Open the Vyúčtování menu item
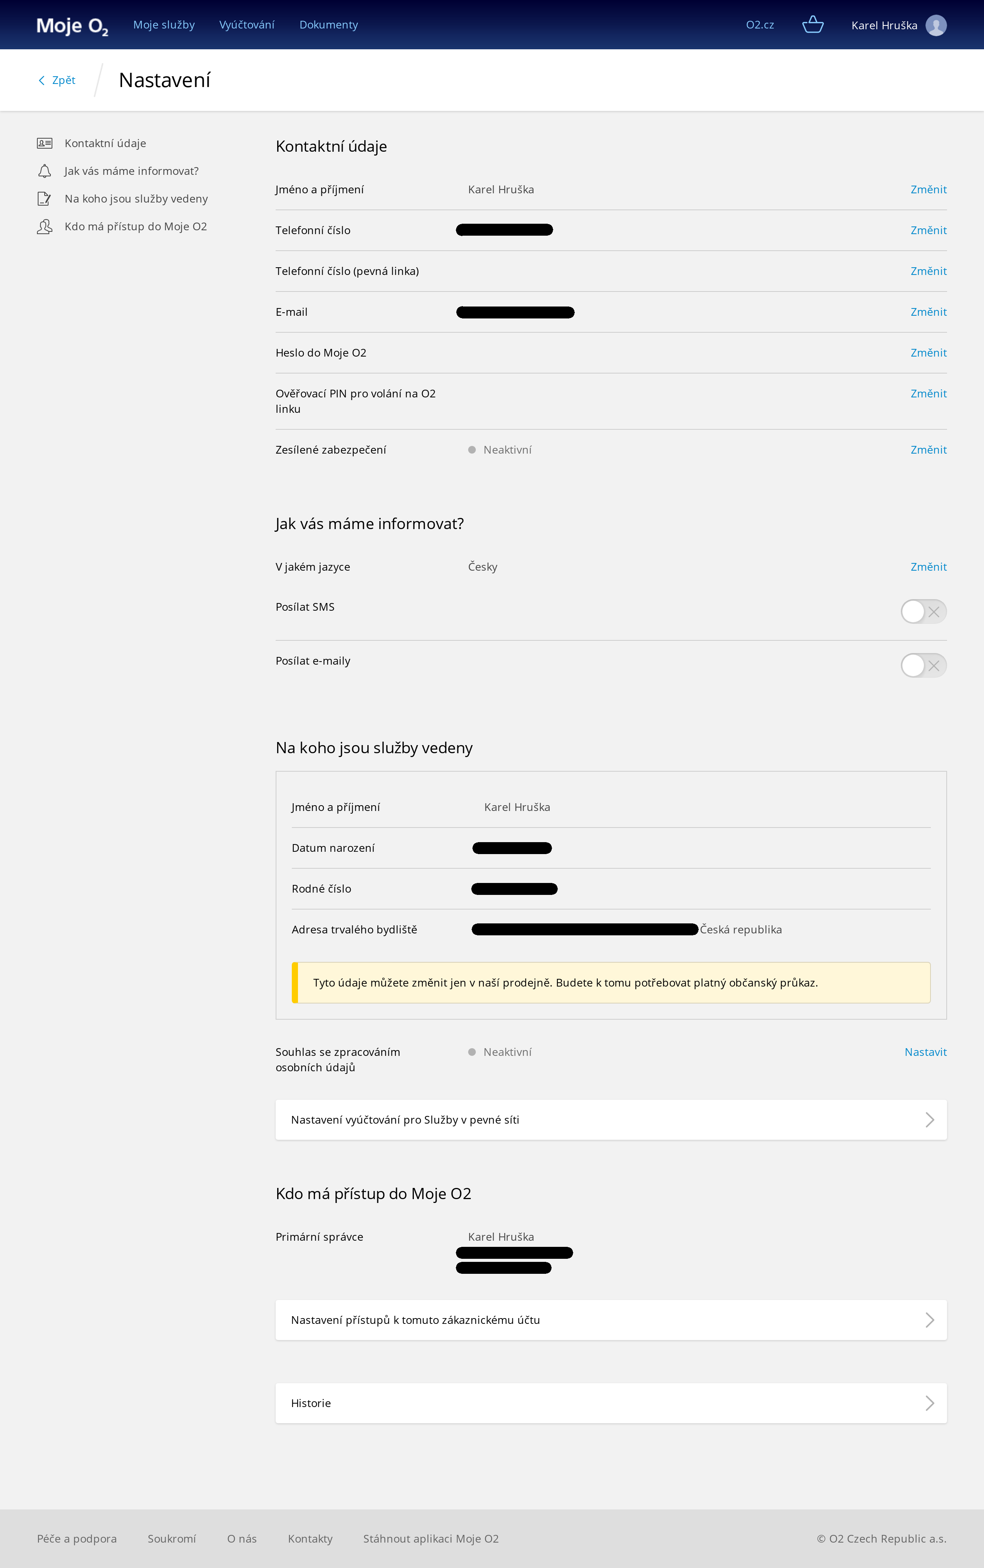 (247, 25)
